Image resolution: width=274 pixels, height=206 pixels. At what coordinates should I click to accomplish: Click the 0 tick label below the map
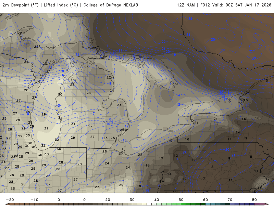click(59, 200)
